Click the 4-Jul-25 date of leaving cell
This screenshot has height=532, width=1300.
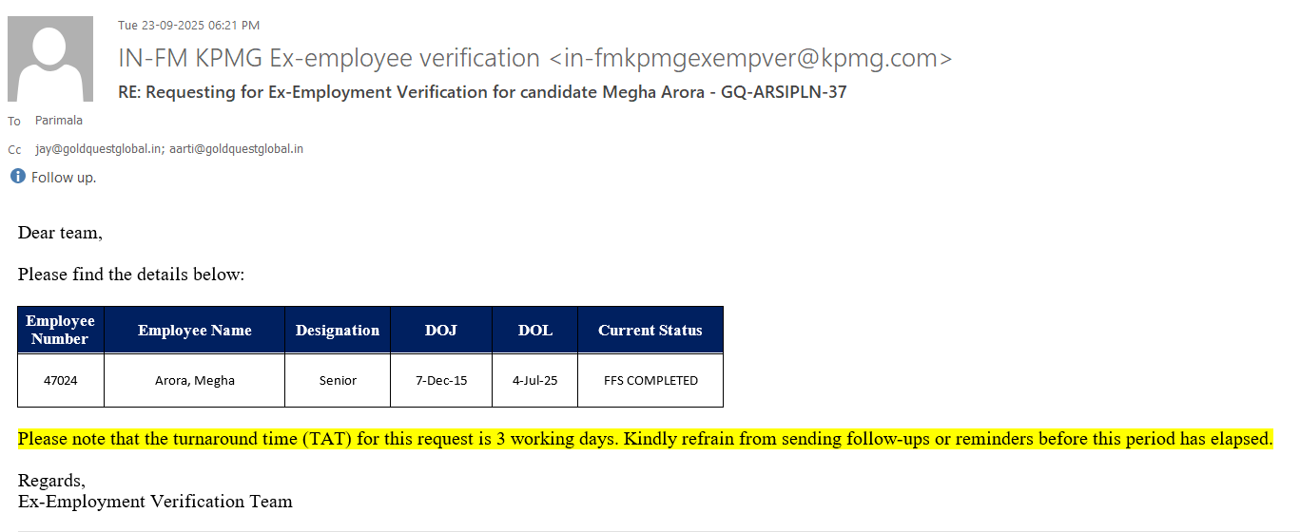(534, 380)
